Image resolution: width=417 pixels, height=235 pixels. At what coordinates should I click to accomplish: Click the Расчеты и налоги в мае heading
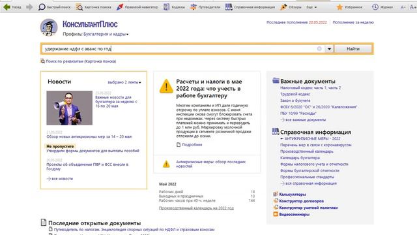point(209,89)
